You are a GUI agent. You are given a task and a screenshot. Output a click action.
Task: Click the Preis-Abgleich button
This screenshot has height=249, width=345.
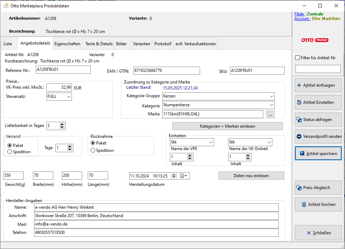pos(318,188)
